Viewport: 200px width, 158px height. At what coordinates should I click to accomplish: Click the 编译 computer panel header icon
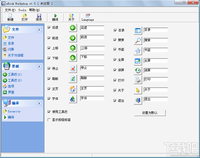coord(7,103)
